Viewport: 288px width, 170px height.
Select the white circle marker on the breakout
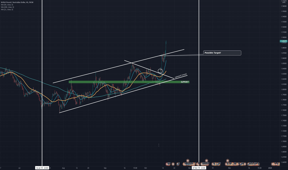pyautogui.click(x=160, y=71)
